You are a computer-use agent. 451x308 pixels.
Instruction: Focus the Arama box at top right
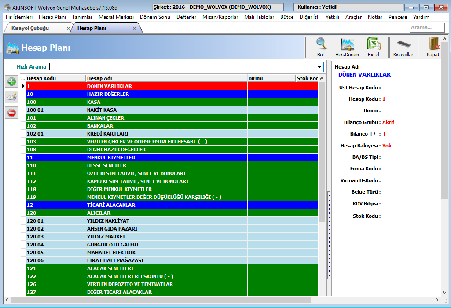tap(427, 28)
